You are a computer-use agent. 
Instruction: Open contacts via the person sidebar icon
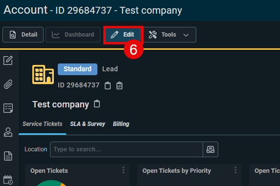click(8, 132)
